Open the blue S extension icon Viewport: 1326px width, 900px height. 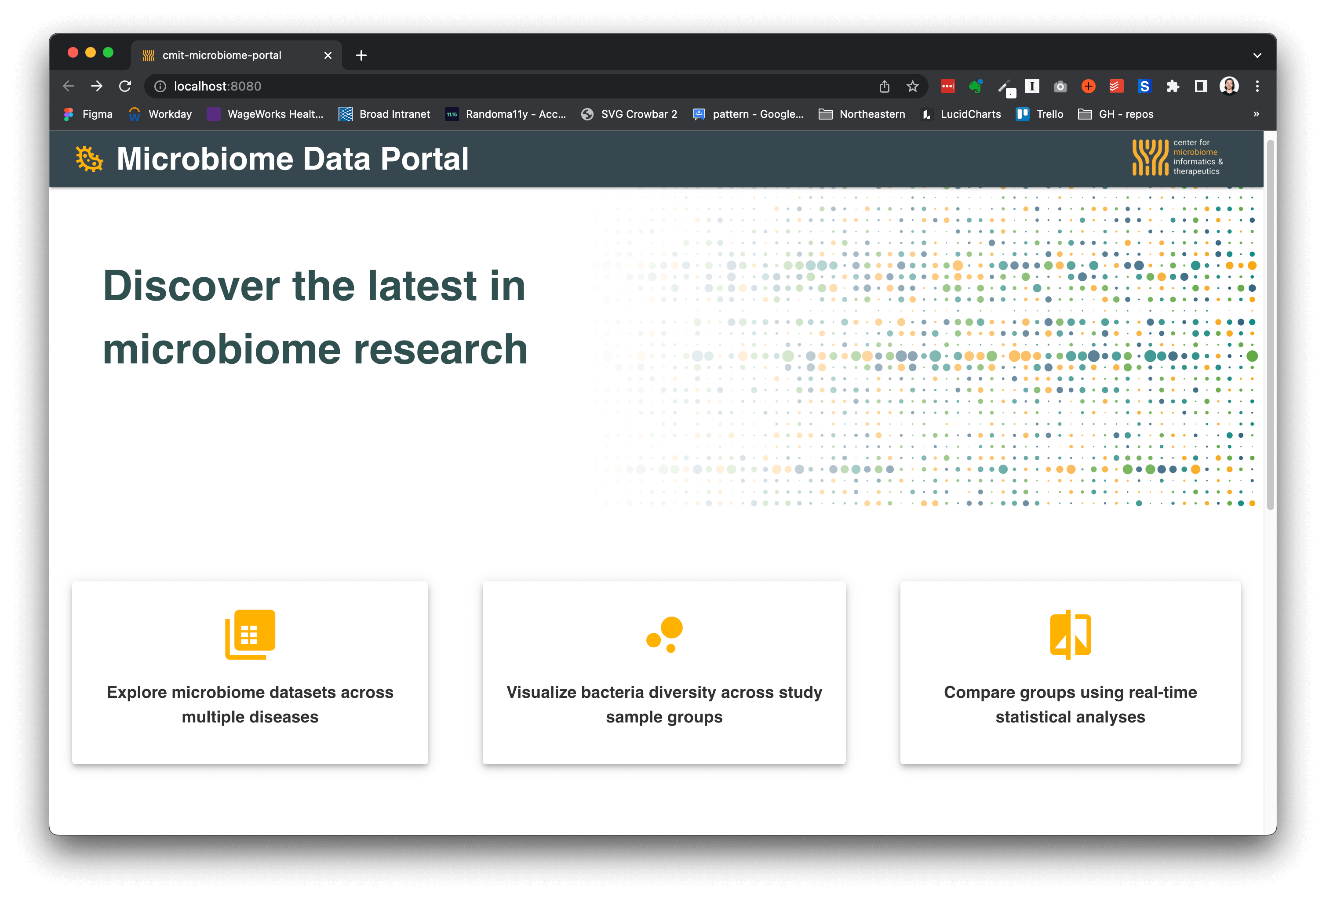1144,86
